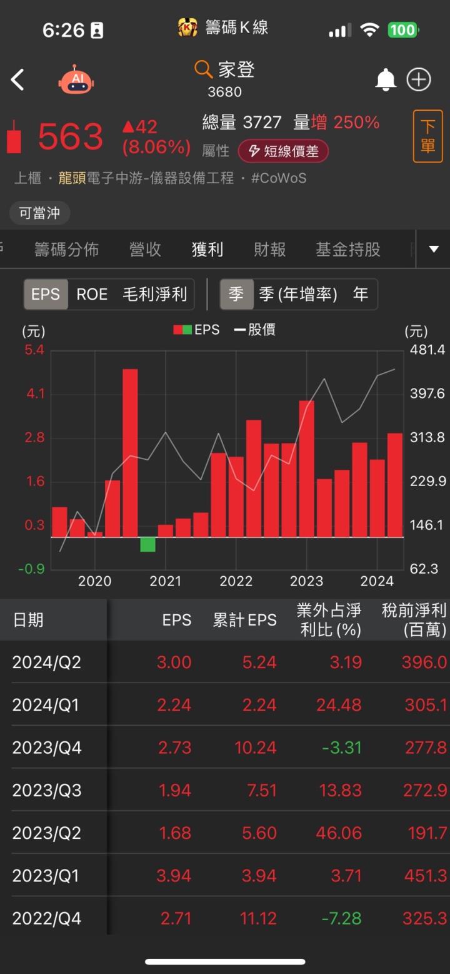Tap the orange search magnifier icon

coord(203,69)
